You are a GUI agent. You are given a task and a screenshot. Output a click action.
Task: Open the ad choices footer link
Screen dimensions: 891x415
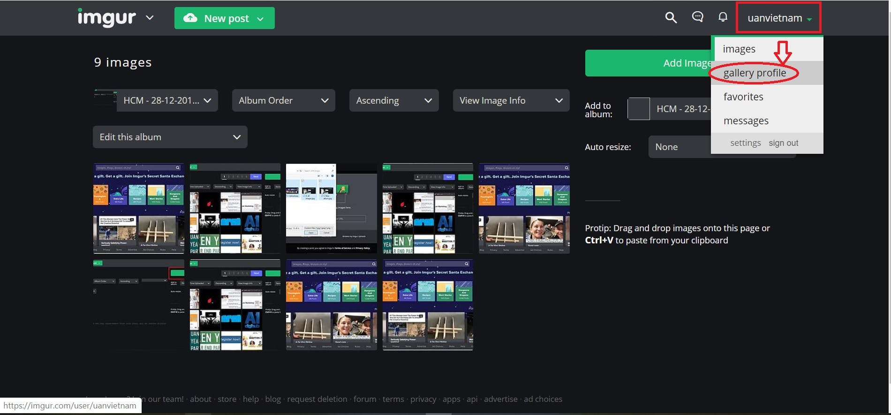(543, 399)
